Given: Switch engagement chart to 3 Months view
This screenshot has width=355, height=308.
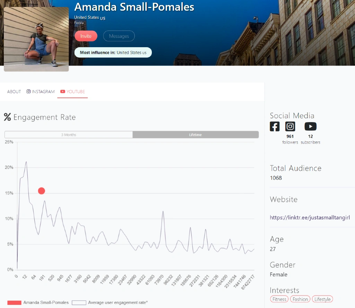Looking at the screenshot, I should (69, 135).
